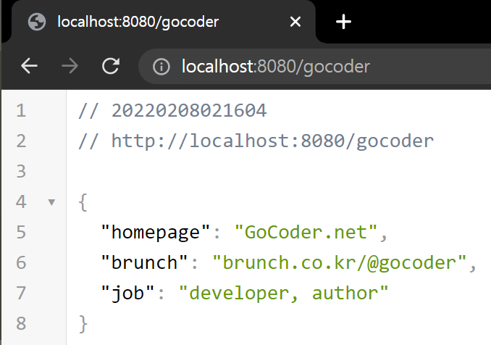Reload the page with the refresh icon
Screen dimensions: 491x345
tap(111, 66)
